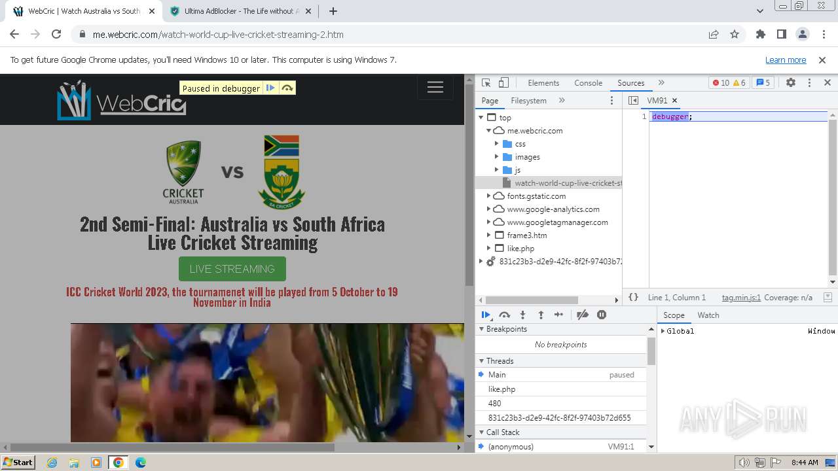Open the WebCric hamburger menu

click(x=435, y=88)
